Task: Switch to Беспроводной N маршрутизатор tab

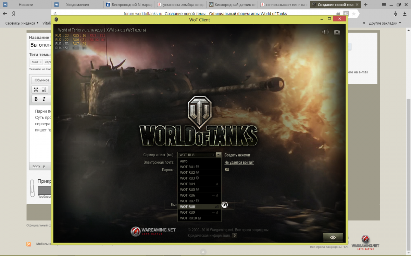Action: (129, 5)
